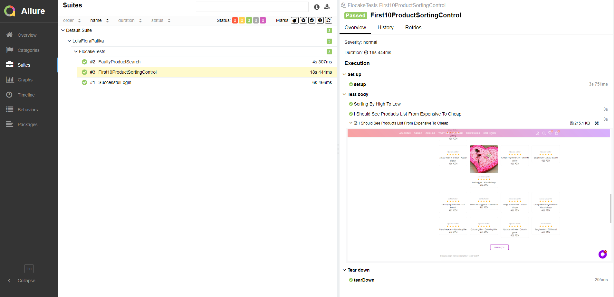
Task: Click the suites search field
Action: pos(252,6)
